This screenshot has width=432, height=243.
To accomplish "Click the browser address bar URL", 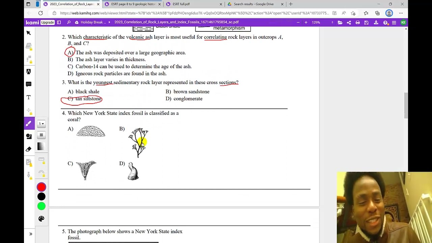I will 194,13.
